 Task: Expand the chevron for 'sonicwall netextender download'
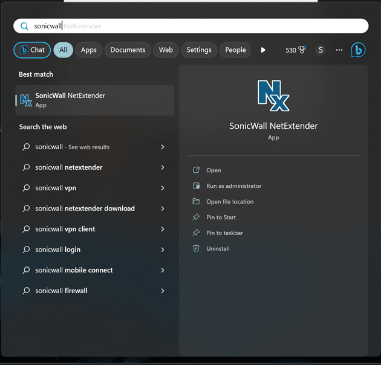(x=163, y=208)
